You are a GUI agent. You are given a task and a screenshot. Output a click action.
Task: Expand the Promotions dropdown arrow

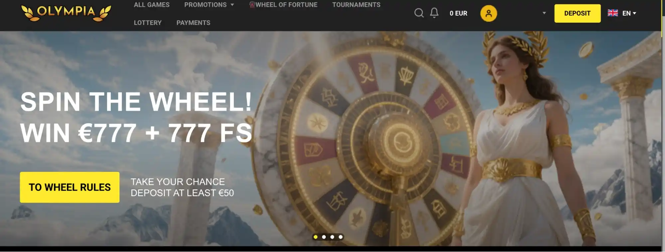point(232,5)
